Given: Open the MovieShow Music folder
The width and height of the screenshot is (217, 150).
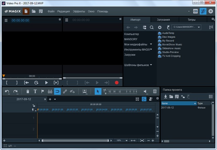Looking at the screenshot, I should (170, 44).
